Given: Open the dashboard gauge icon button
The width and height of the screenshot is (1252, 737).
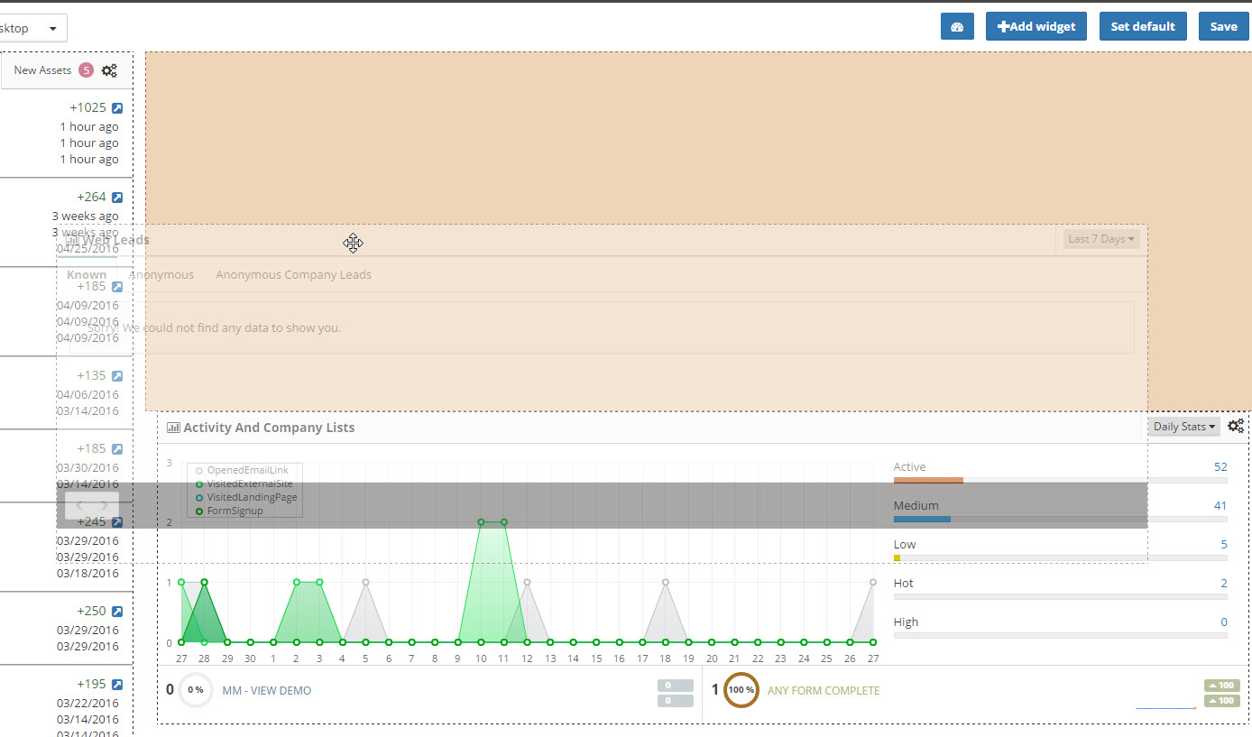Looking at the screenshot, I should point(957,27).
